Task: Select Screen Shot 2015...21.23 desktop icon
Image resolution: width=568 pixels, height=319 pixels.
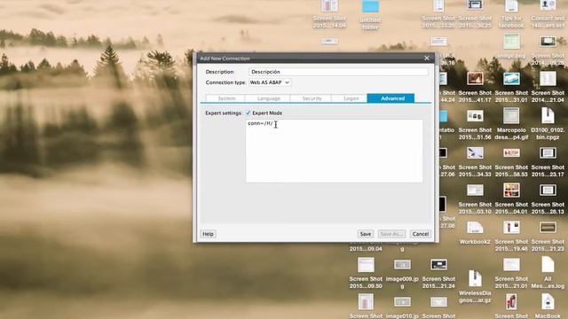Action: pyautogui.click(x=548, y=228)
